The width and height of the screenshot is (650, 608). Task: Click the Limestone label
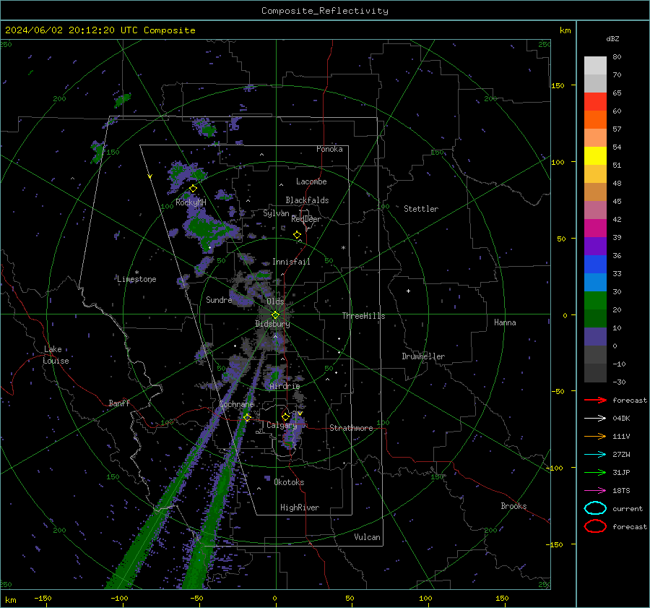tap(136, 279)
